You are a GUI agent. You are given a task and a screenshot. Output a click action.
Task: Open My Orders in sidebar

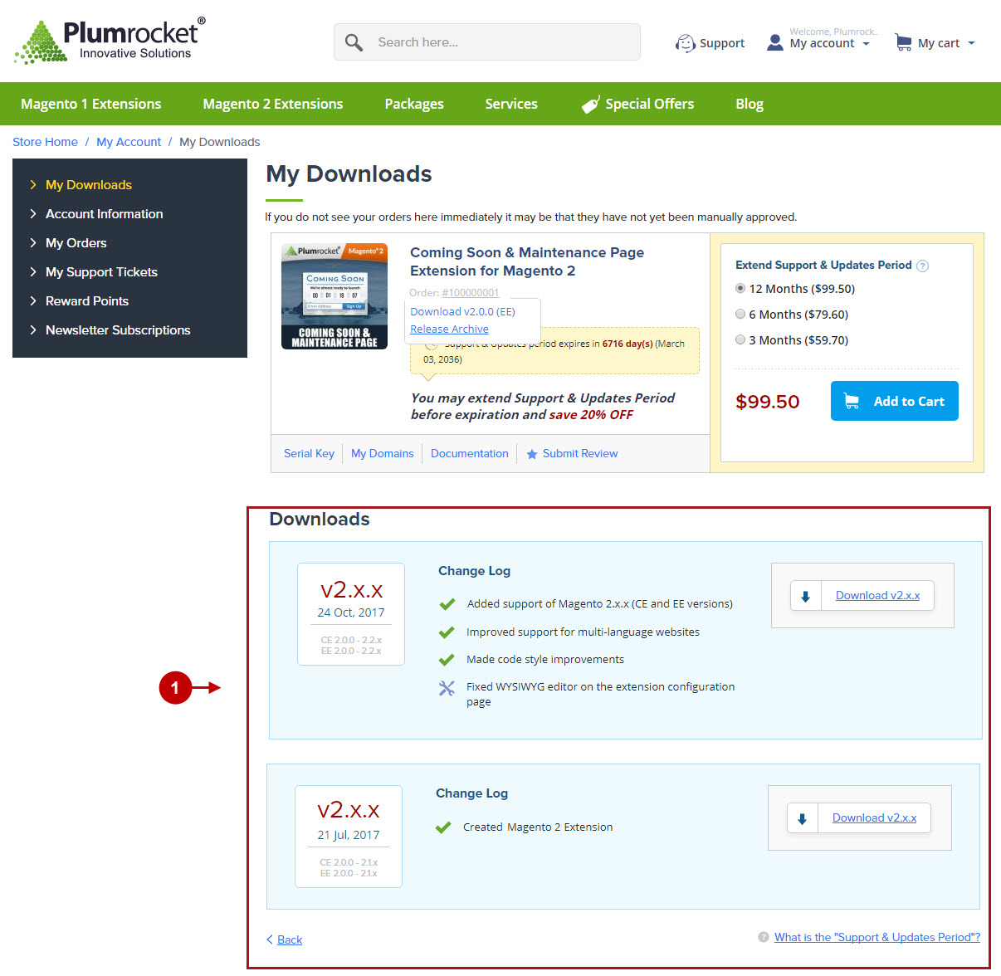[x=76, y=243]
